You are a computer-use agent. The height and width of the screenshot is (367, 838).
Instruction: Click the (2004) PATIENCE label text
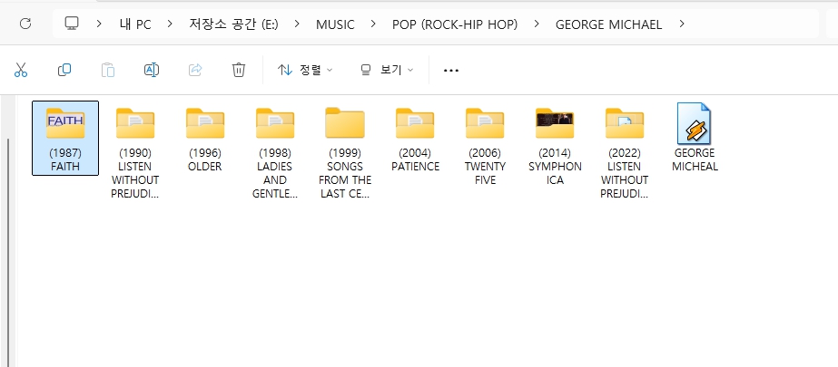pyautogui.click(x=415, y=159)
